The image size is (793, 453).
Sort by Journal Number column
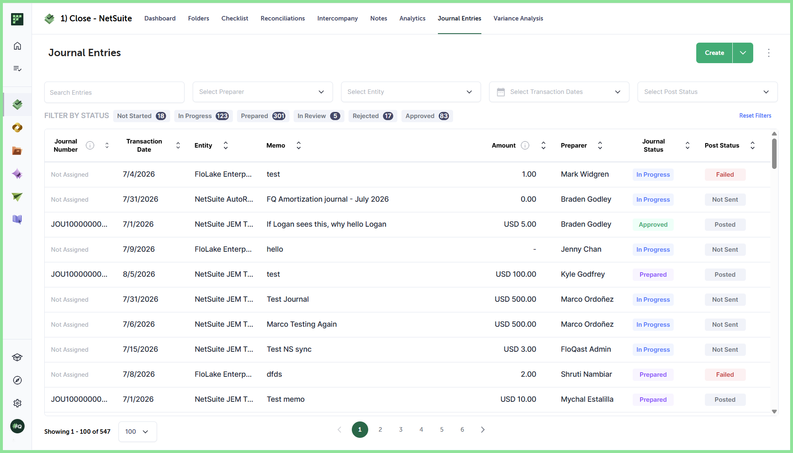(x=107, y=146)
